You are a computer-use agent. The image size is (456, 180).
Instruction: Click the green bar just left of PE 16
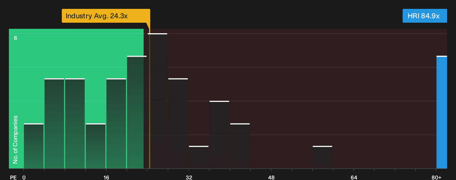pos(96,146)
